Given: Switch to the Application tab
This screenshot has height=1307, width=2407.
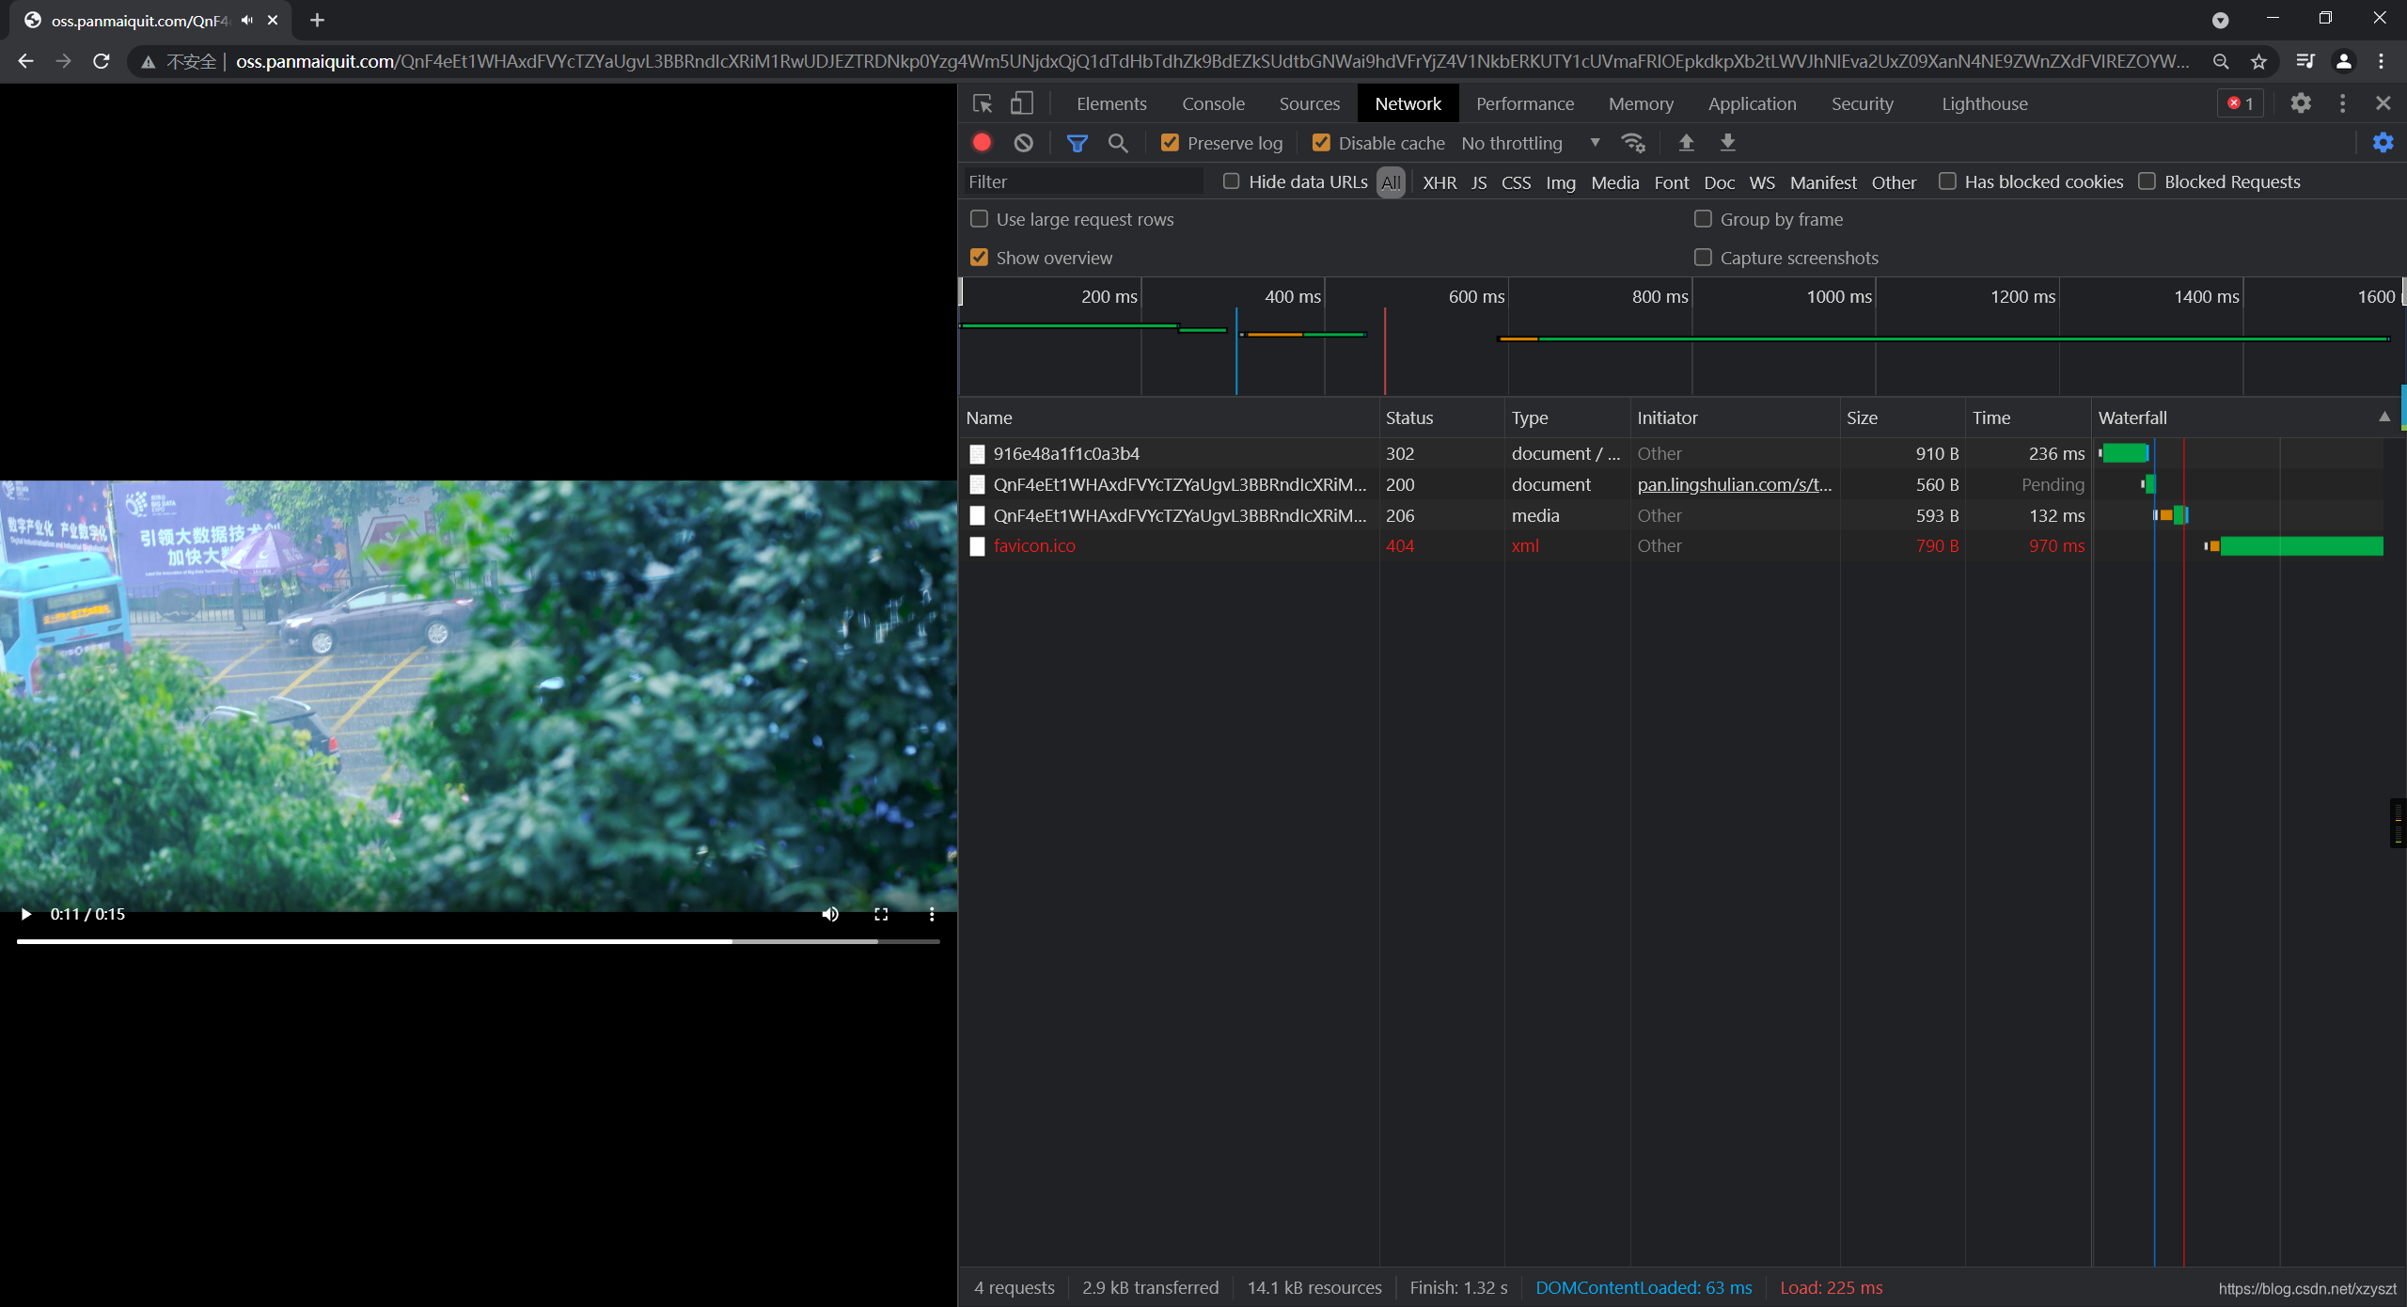Looking at the screenshot, I should pos(1752,103).
